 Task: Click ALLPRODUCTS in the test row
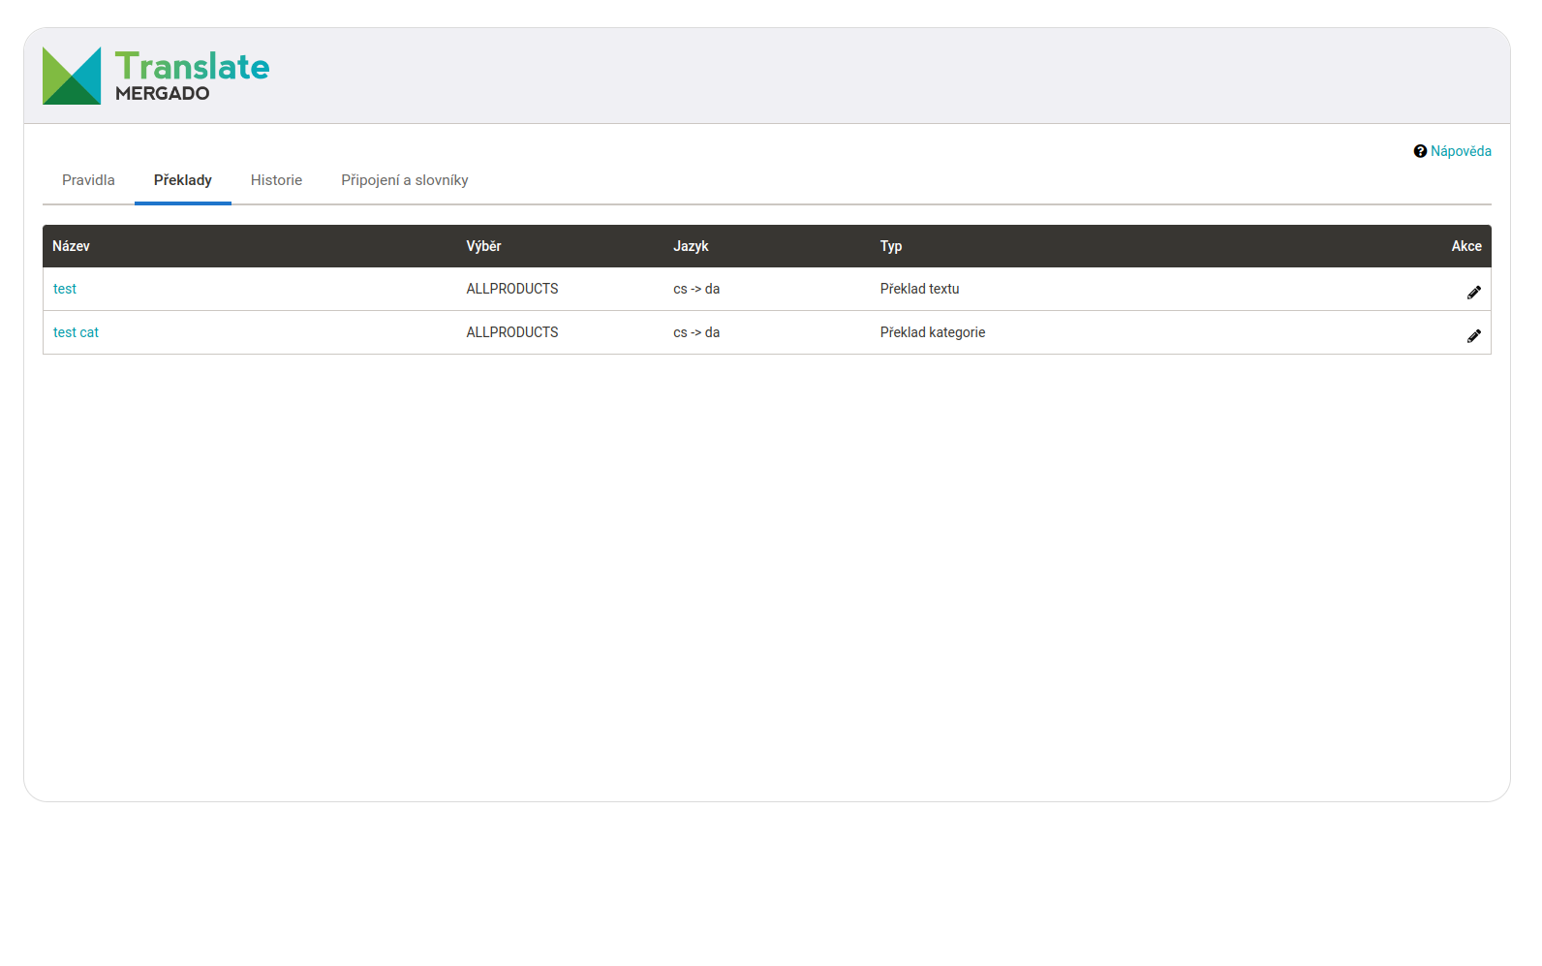tap(512, 289)
